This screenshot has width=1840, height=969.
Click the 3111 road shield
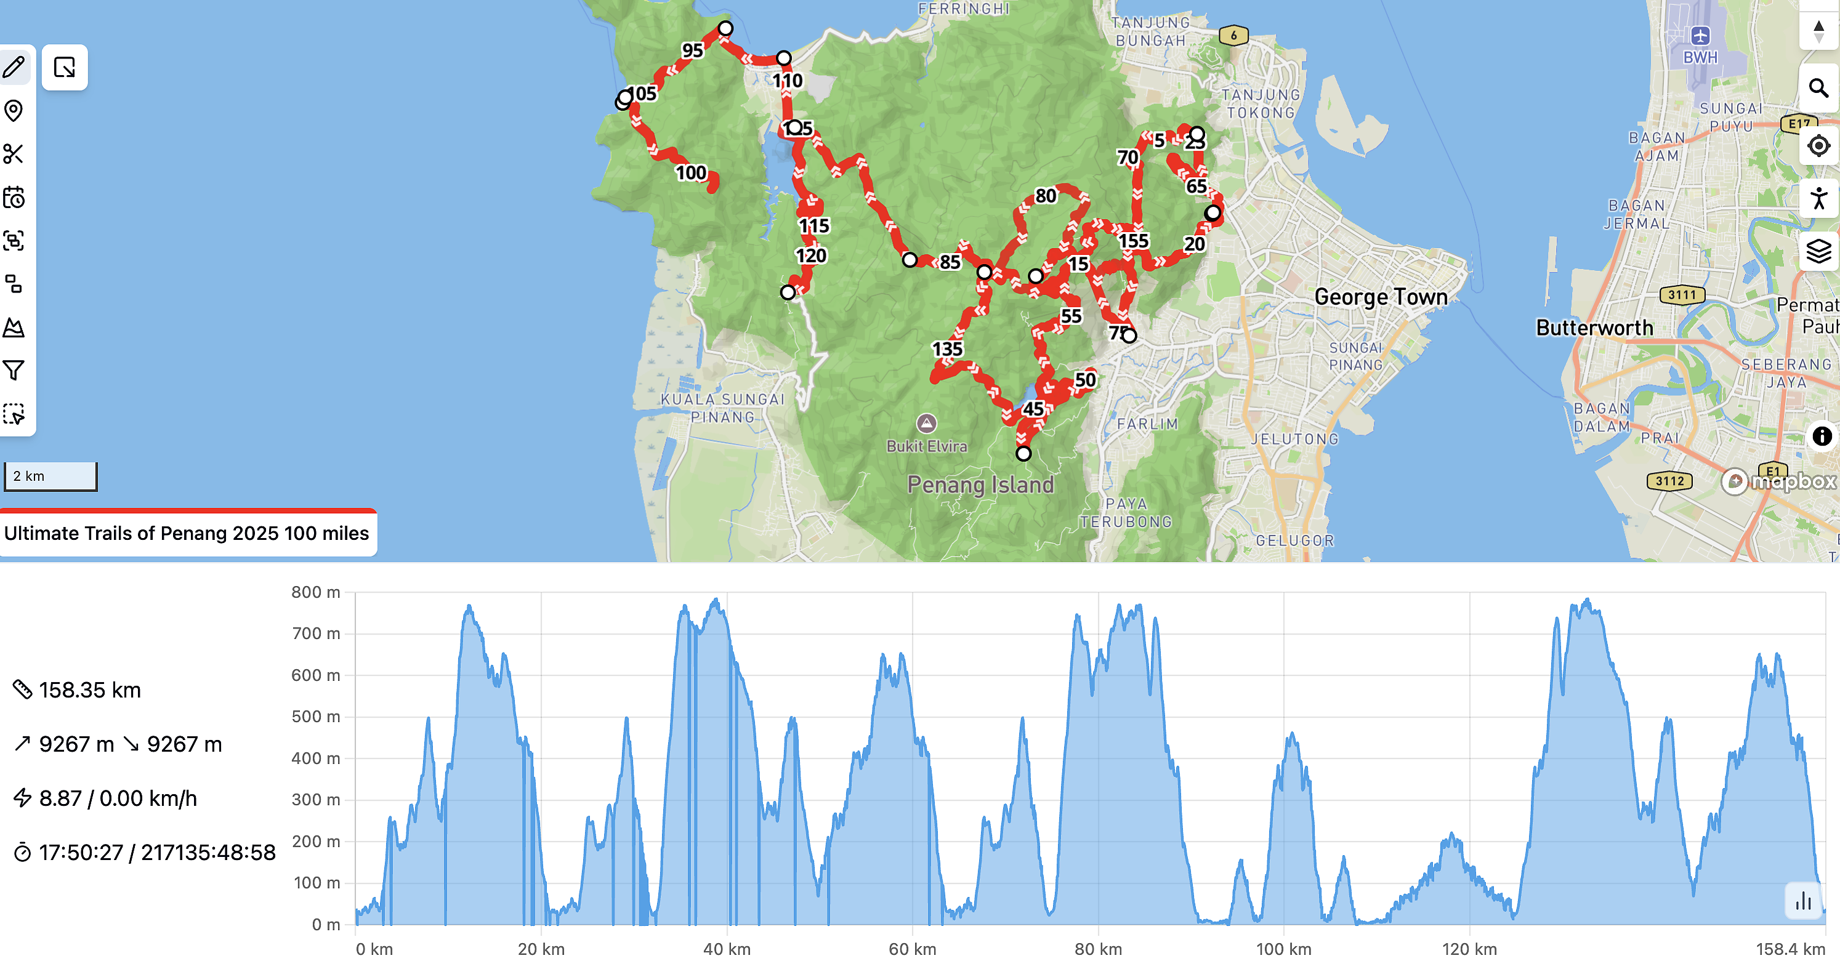[x=1681, y=295]
